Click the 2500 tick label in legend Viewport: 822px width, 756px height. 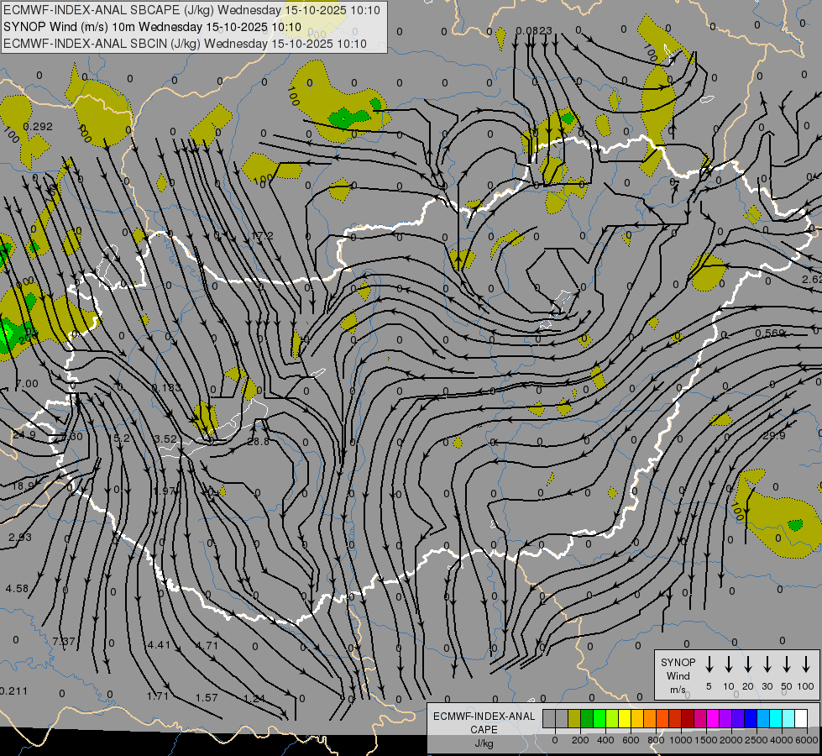(757, 740)
